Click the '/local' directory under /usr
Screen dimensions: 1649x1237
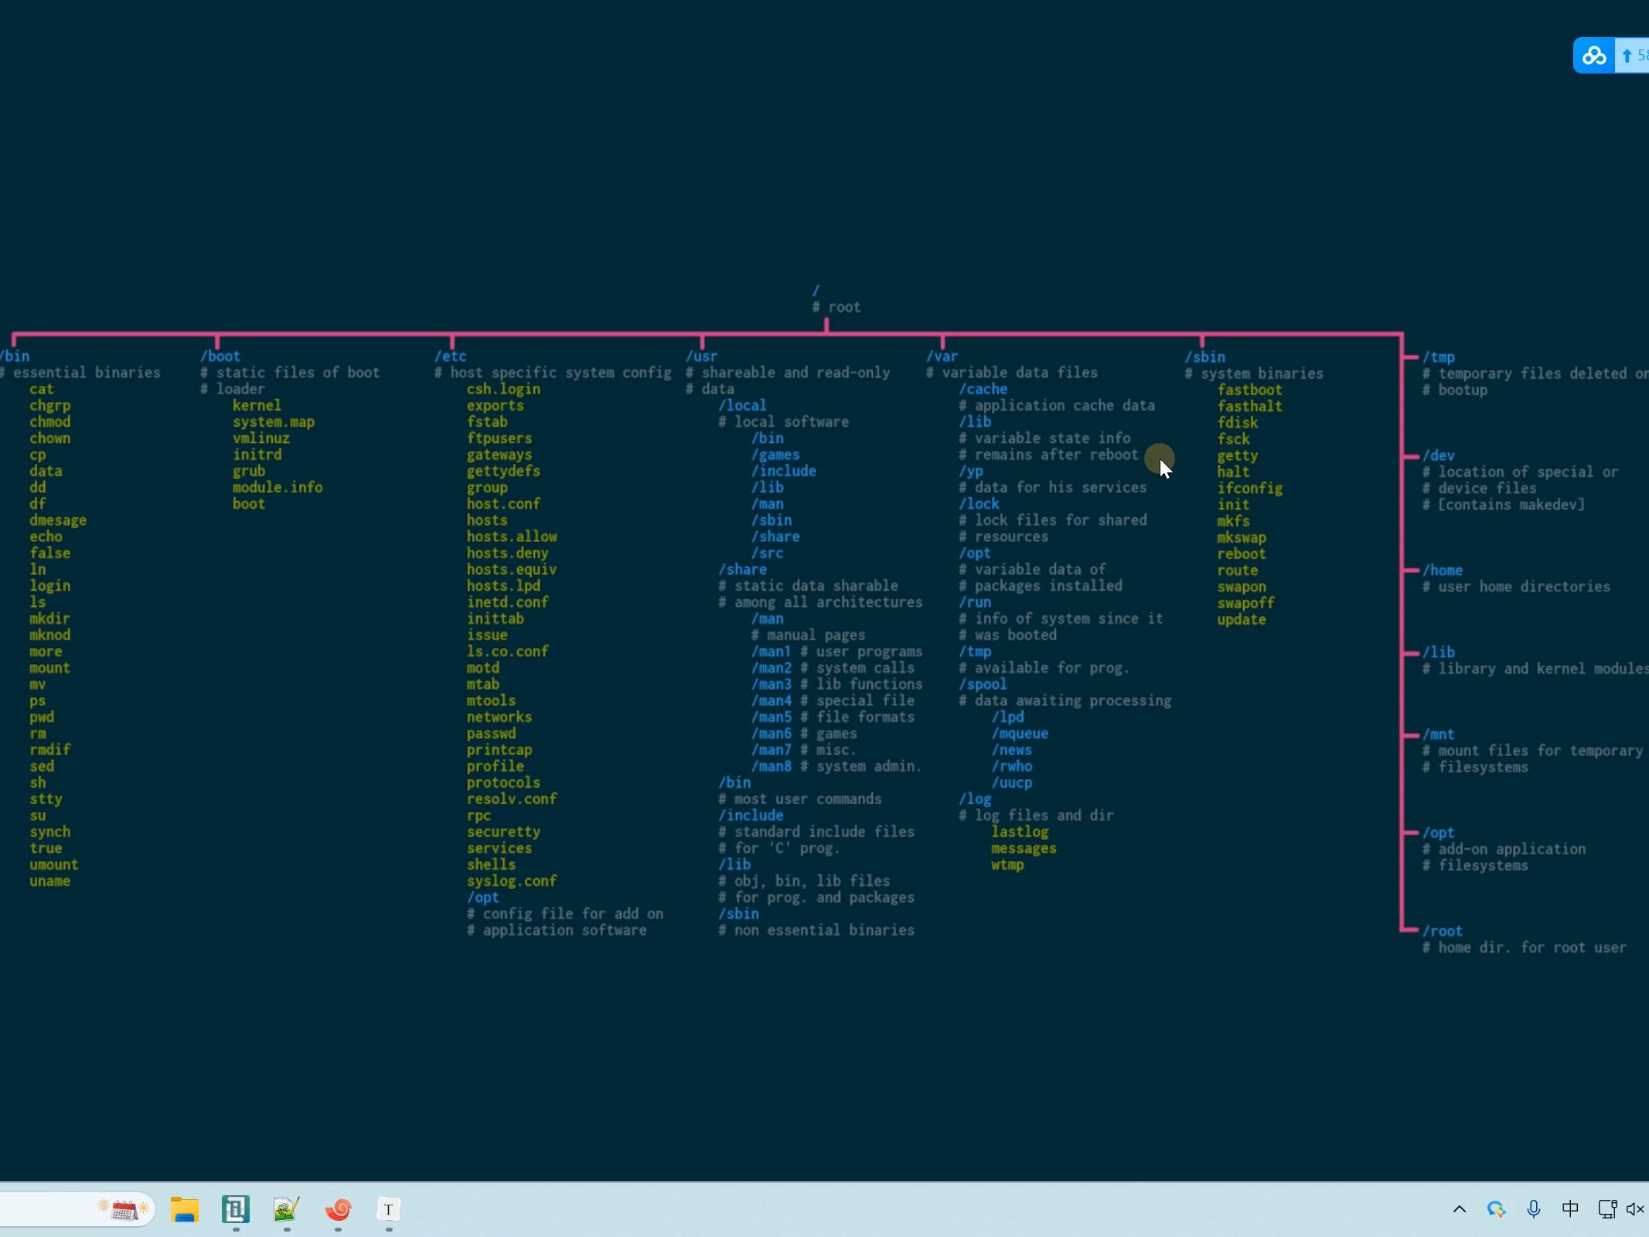[742, 406]
